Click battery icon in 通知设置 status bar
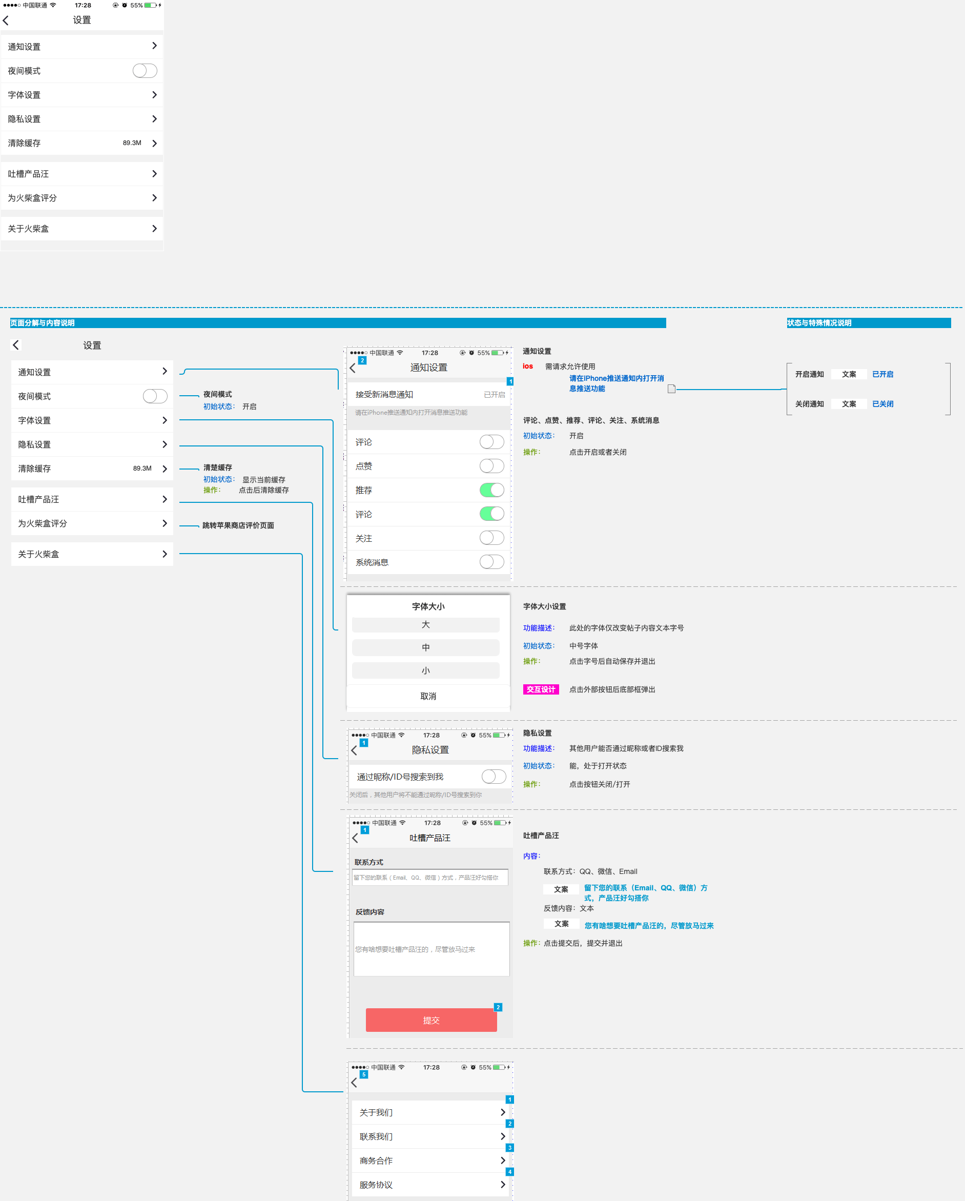This screenshot has width=965, height=1201. [498, 353]
